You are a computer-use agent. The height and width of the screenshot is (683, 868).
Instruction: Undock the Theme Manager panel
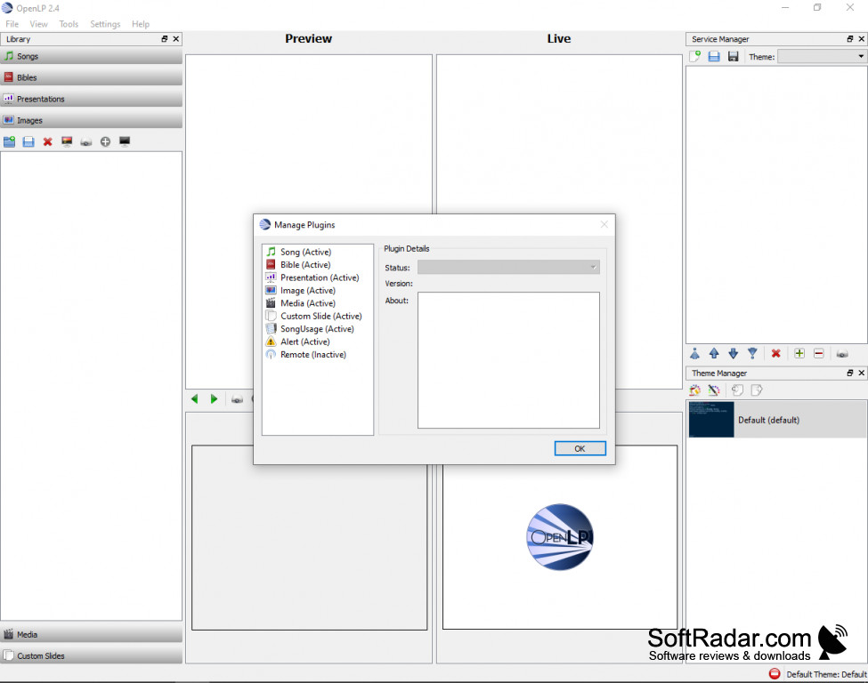(x=849, y=373)
